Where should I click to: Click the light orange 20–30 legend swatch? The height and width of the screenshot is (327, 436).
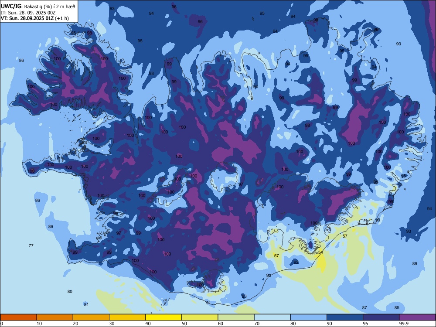point(91,317)
